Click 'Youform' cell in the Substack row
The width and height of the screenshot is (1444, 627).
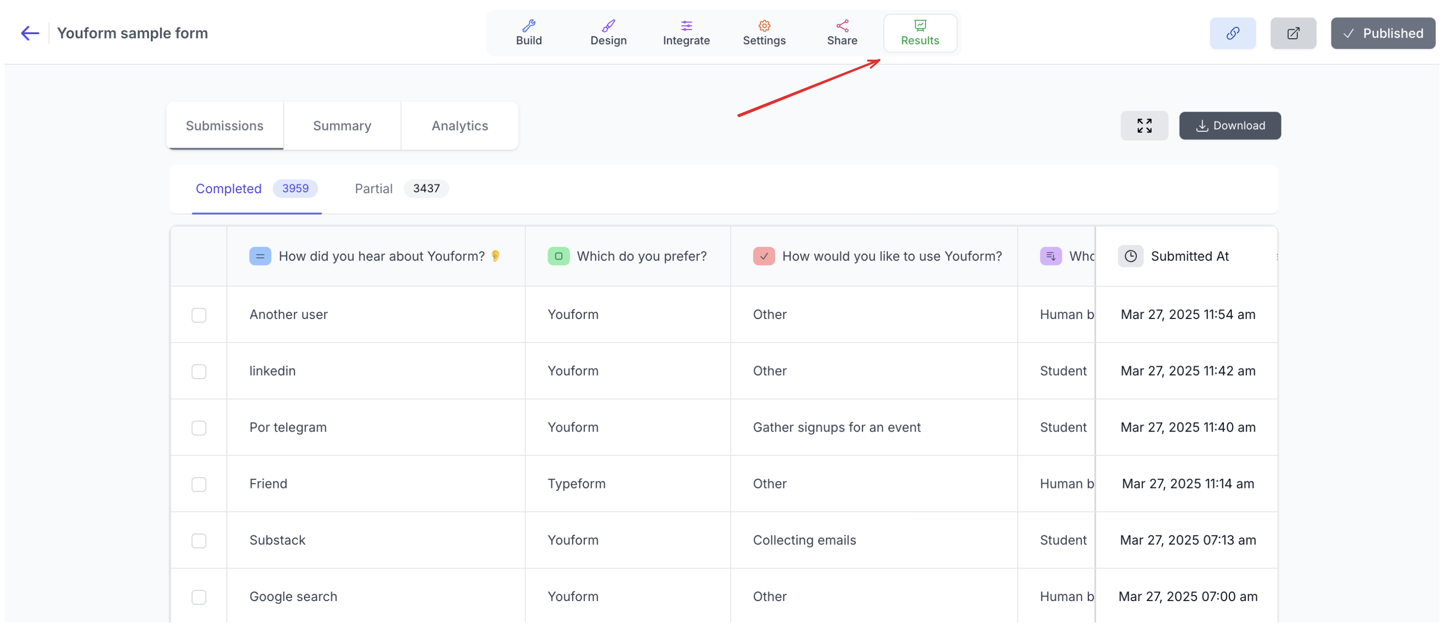pos(628,540)
